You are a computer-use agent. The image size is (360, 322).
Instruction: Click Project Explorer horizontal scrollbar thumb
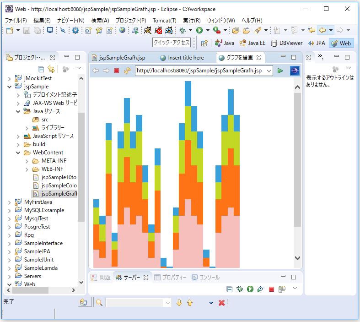coord(30,290)
